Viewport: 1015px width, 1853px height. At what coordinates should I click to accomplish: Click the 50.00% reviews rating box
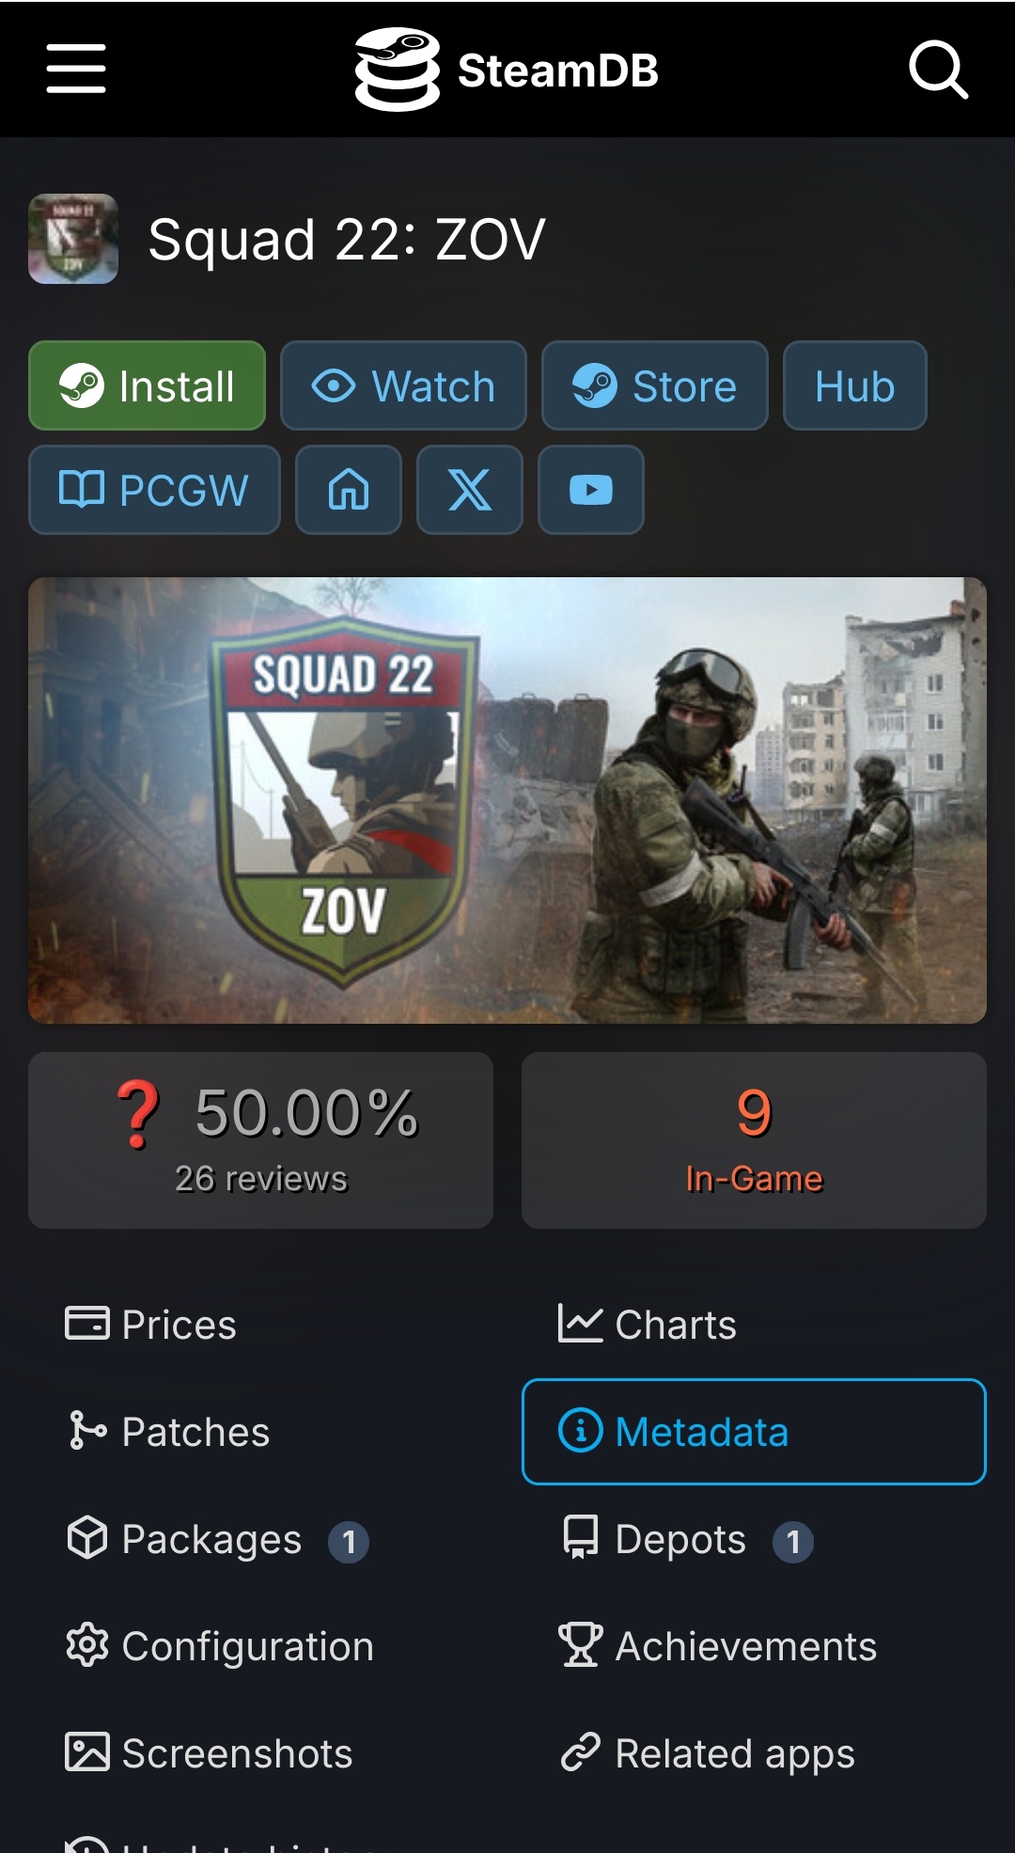(260, 1140)
